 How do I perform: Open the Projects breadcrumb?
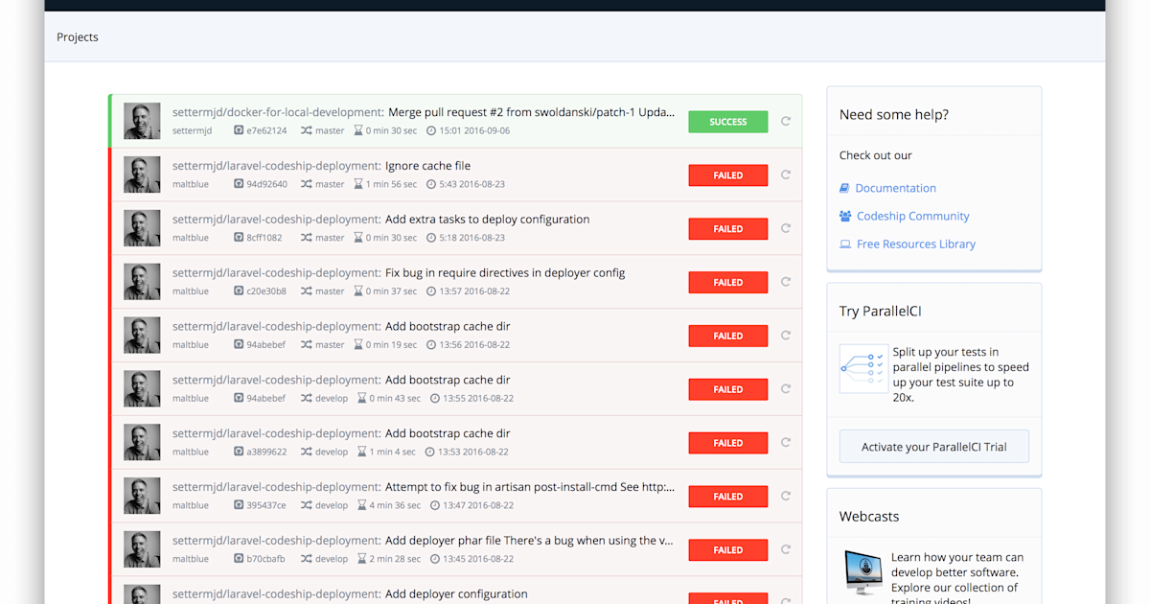[x=78, y=37]
